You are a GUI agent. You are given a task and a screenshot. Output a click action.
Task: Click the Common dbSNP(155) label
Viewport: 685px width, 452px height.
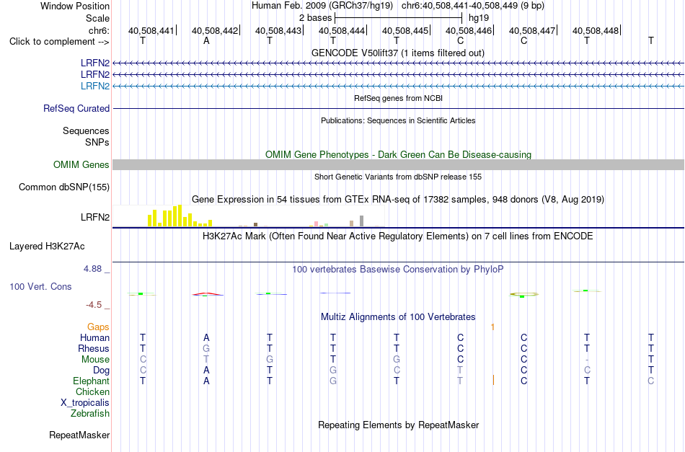63,187
